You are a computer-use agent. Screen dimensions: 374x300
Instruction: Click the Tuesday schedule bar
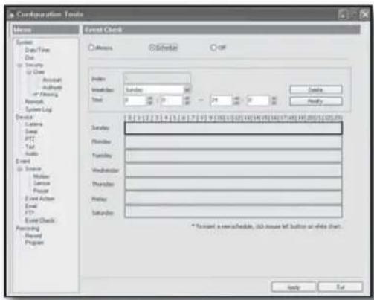pyautogui.click(x=233, y=156)
